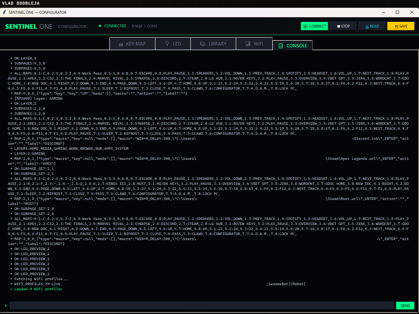Open the LIBRARY tab
Screen dimensions: 419x314
tap(213, 44)
